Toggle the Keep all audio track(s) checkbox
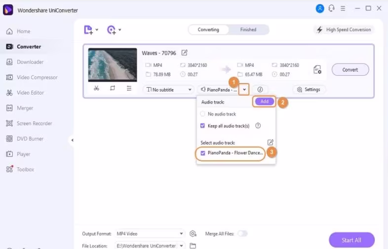 (x=202, y=126)
